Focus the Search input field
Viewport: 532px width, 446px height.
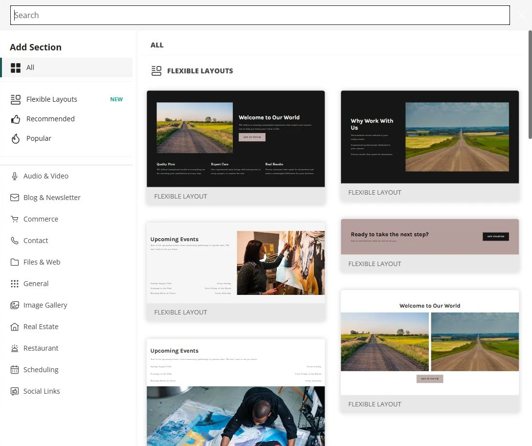(260, 15)
